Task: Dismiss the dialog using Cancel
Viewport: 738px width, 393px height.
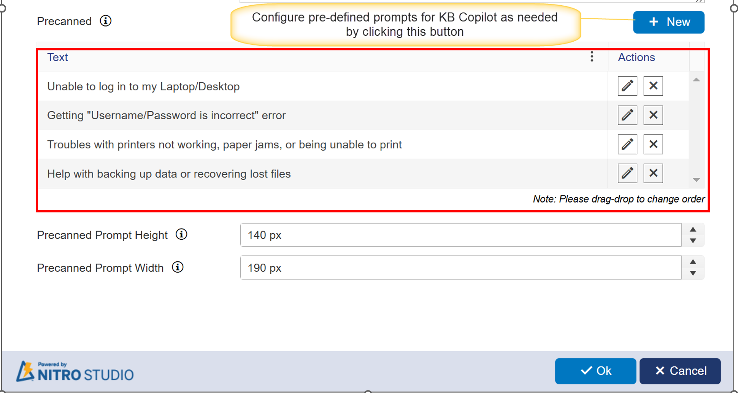Action: [680, 371]
